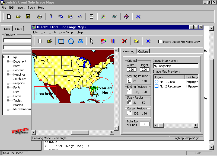Click right arrow of figure list scrollbar

(196, 125)
